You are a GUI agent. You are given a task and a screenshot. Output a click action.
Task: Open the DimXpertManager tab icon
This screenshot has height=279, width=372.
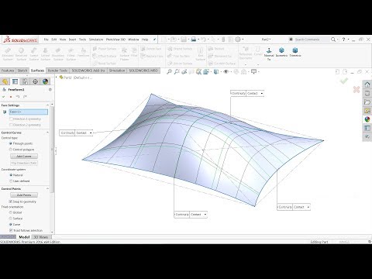pos(35,81)
